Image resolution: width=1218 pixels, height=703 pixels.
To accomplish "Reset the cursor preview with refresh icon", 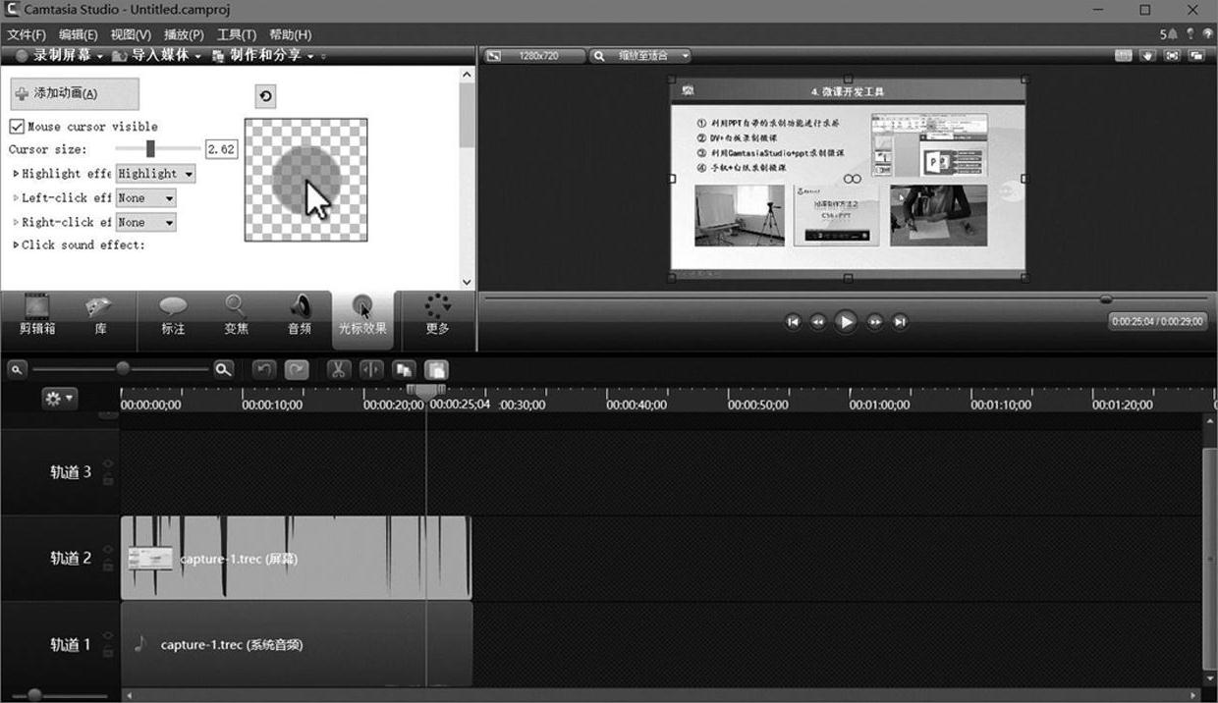I will [264, 95].
